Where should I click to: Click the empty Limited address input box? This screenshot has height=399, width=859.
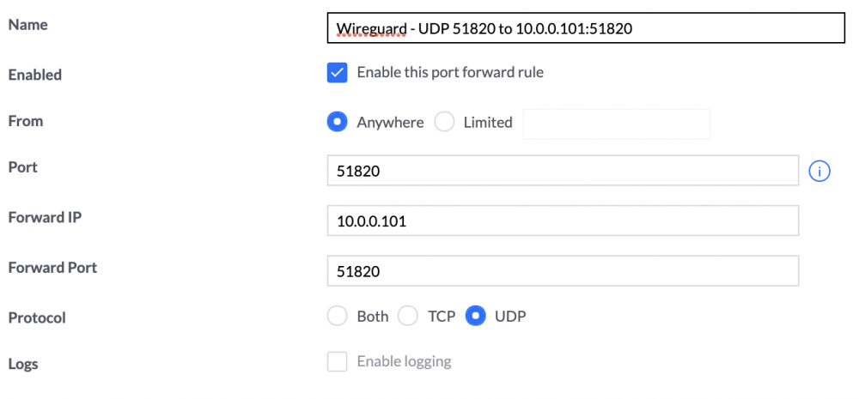(x=616, y=124)
